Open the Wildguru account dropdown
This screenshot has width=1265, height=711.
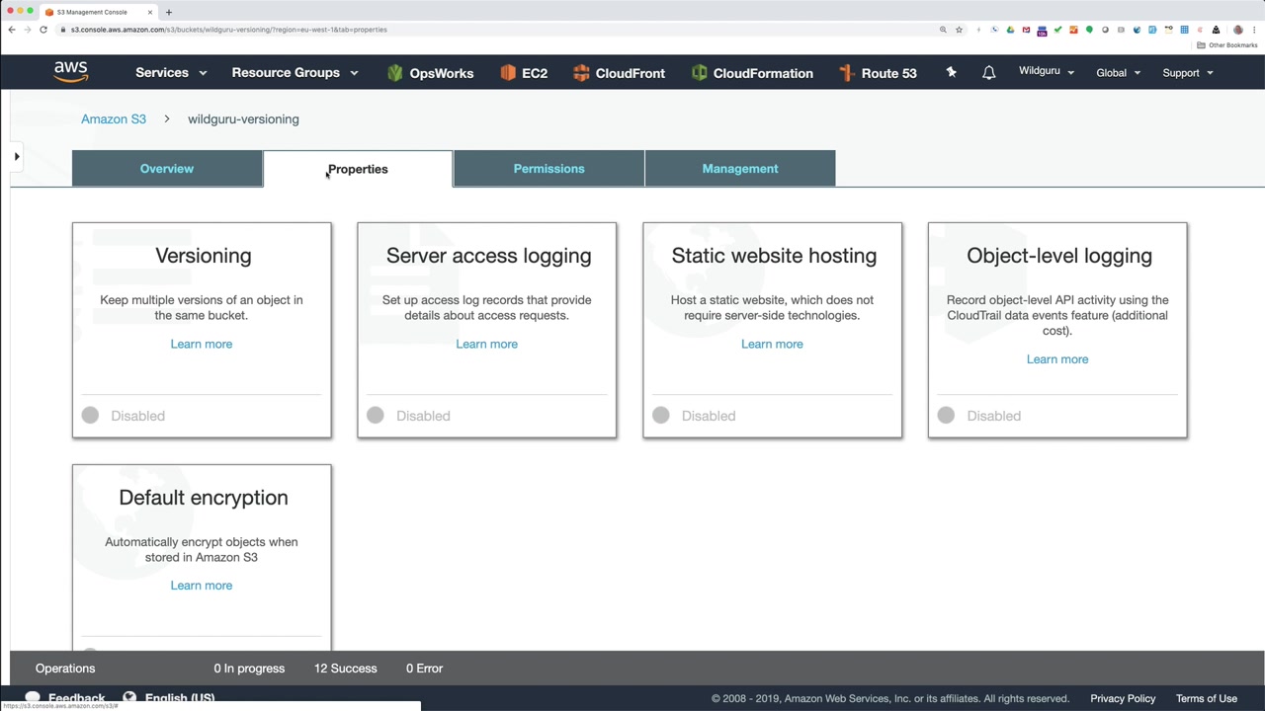pyautogui.click(x=1046, y=72)
